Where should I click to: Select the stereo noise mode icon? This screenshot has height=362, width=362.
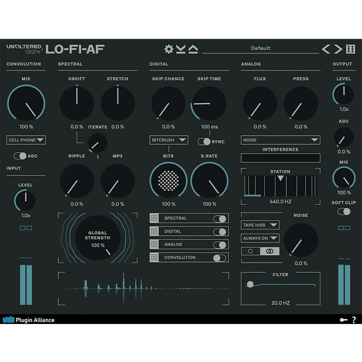tap(270, 251)
